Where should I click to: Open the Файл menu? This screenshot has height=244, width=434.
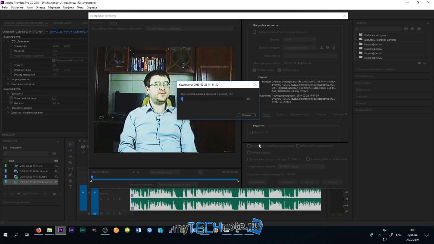pos(5,7)
